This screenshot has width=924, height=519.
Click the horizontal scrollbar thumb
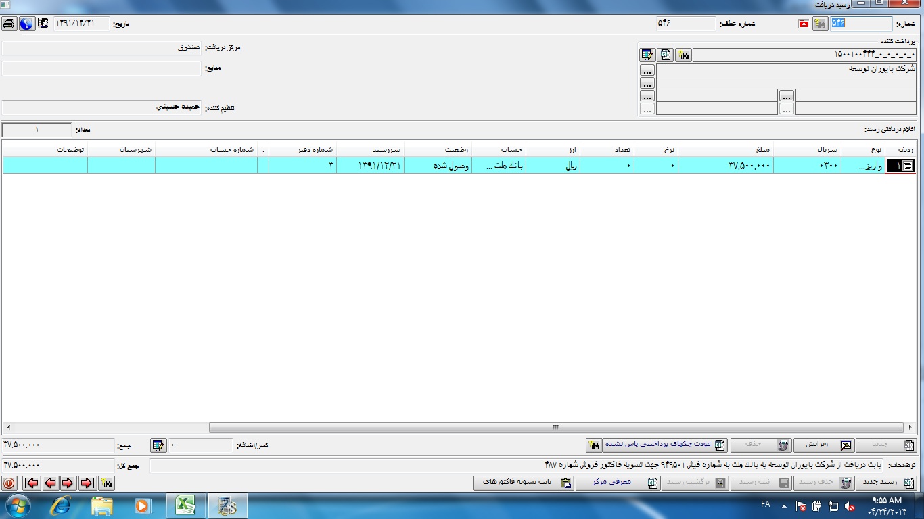[x=556, y=427]
